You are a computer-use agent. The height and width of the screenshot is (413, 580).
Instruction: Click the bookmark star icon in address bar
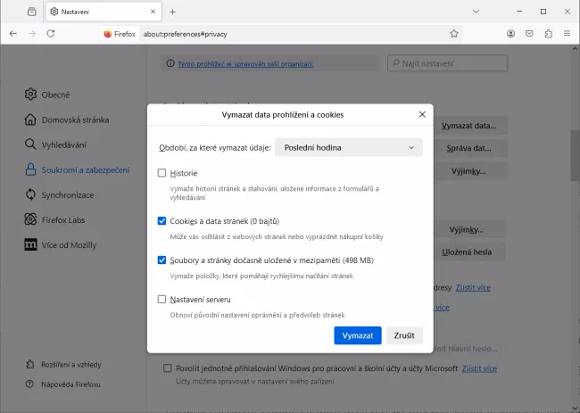pos(454,33)
